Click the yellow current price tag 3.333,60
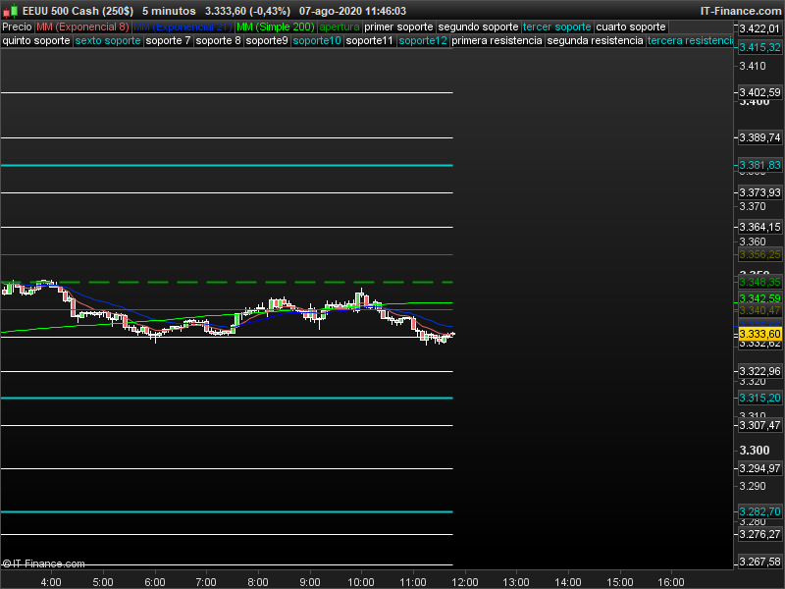Viewport: 785px width, 589px height. click(x=759, y=334)
